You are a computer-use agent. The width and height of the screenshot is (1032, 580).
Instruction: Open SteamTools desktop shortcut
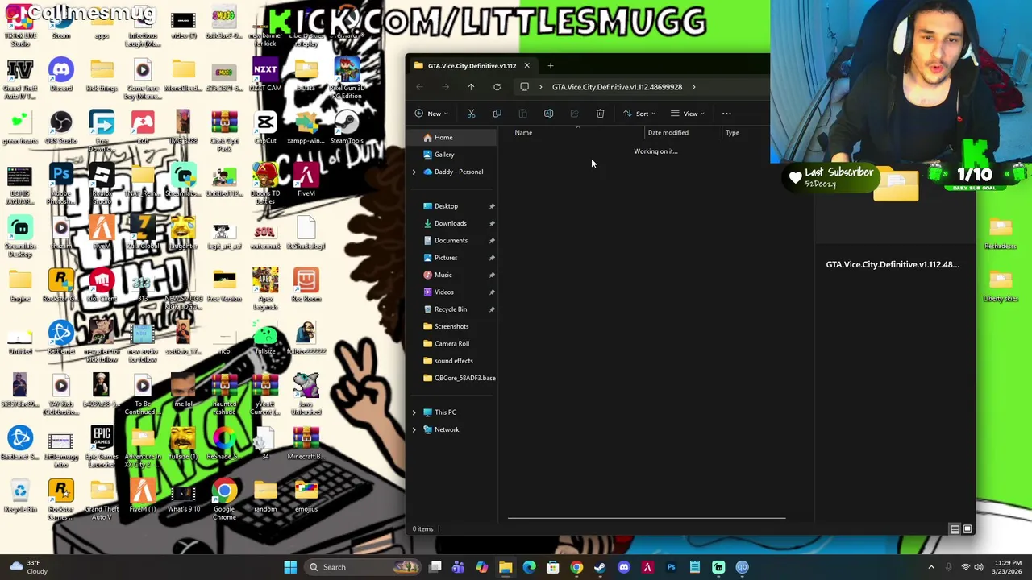click(347, 127)
